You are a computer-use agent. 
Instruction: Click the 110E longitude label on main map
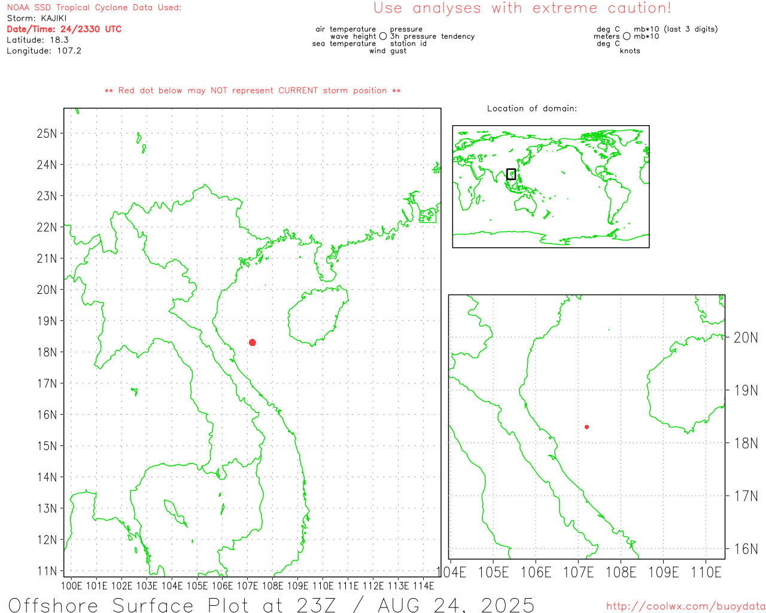[x=323, y=585]
